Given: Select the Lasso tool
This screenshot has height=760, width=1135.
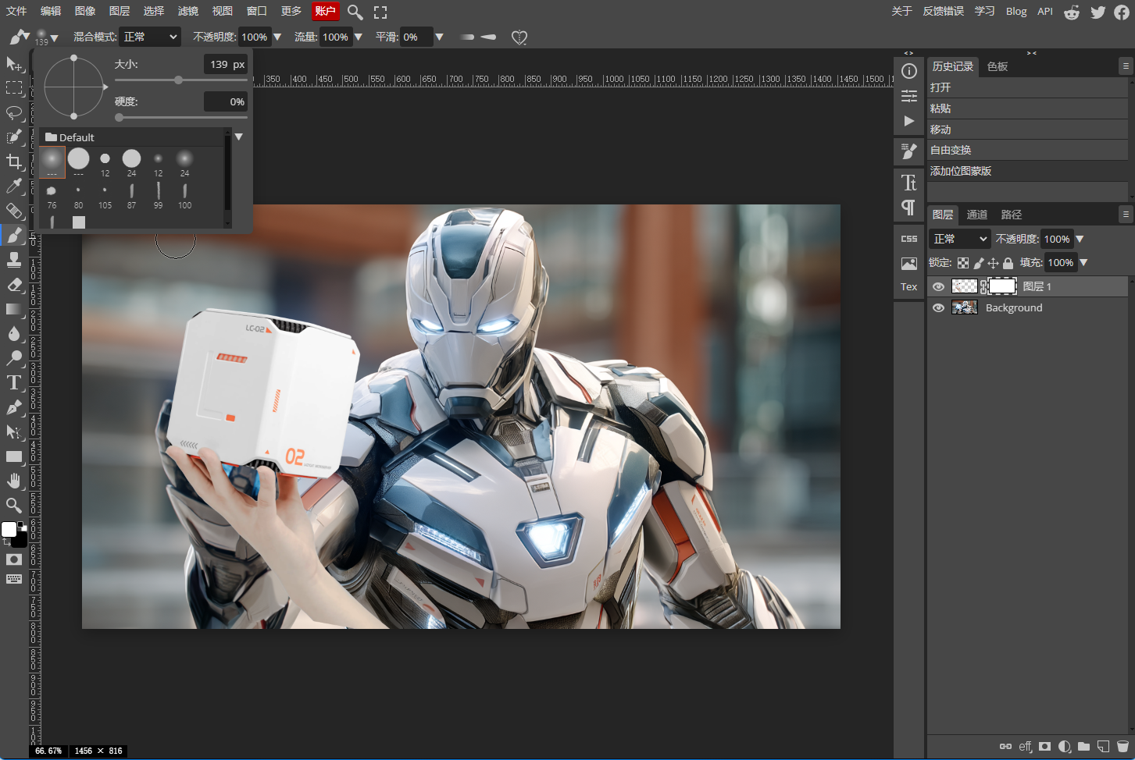Looking at the screenshot, I should pos(14,112).
